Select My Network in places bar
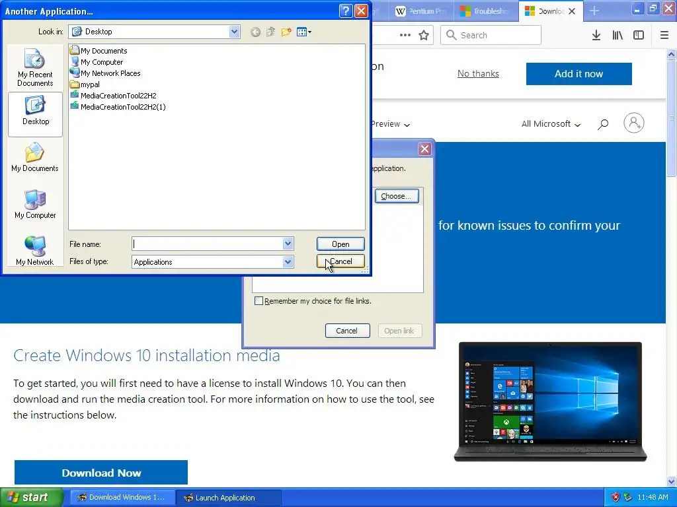Screen dimensions: 677x507 (x=35, y=250)
